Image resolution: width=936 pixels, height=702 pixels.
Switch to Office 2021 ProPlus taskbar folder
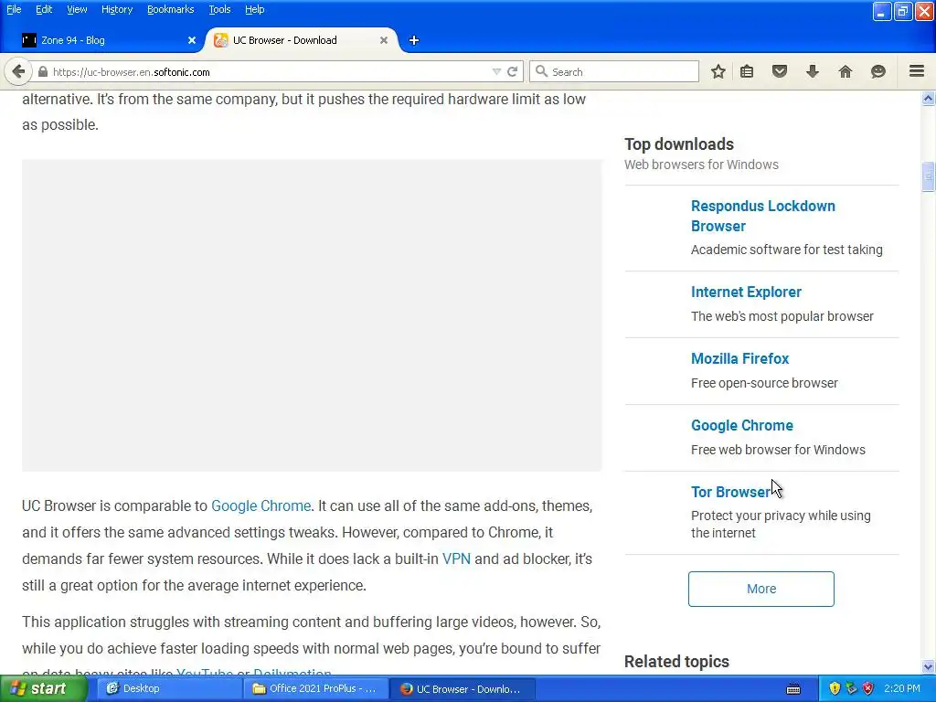coord(315,689)
